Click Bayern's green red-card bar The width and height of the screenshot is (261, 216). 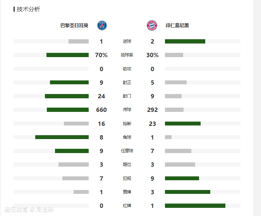(195, 206)
